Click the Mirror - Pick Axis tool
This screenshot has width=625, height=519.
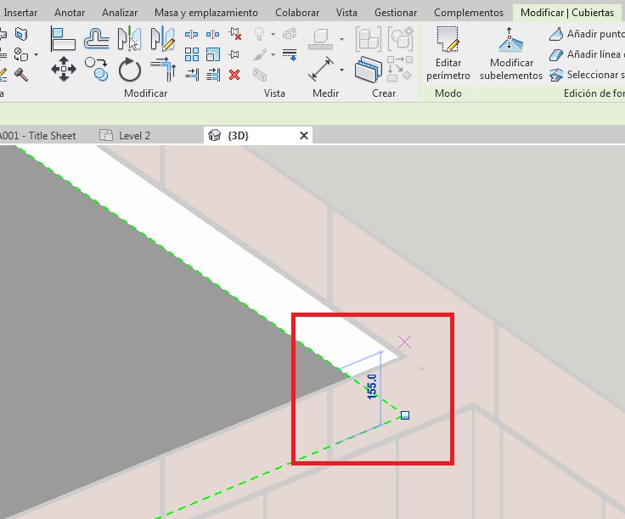(x=128, y=39)
